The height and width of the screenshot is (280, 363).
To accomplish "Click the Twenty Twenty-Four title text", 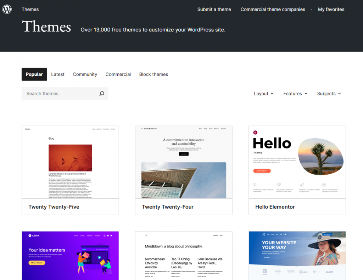I will tap(168, 207).
